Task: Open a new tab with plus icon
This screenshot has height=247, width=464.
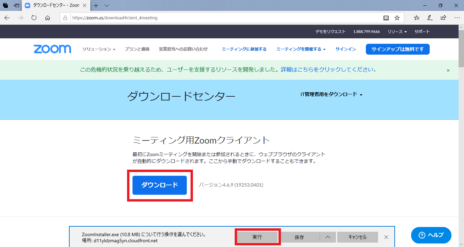Action: pos(96,5)
